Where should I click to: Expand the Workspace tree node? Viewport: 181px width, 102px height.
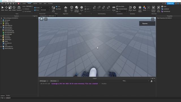click(x=1, y=20)
